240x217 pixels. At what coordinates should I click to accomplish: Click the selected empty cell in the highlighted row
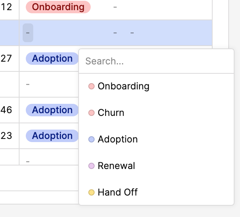[28, 33]
